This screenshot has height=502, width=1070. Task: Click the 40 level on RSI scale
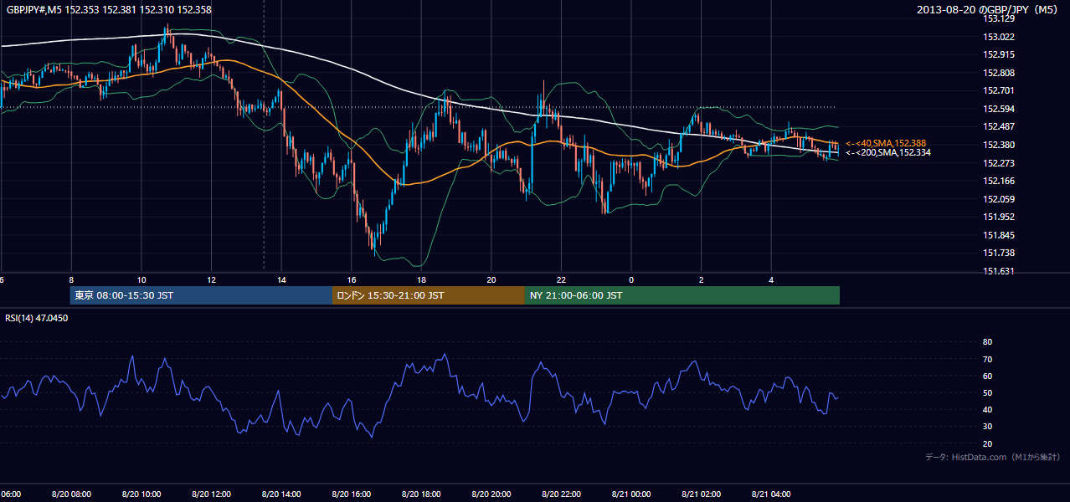coord(987,410)
